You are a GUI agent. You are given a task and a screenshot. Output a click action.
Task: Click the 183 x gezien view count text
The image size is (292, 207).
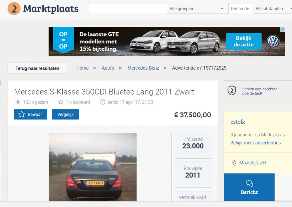click(35, 102)
